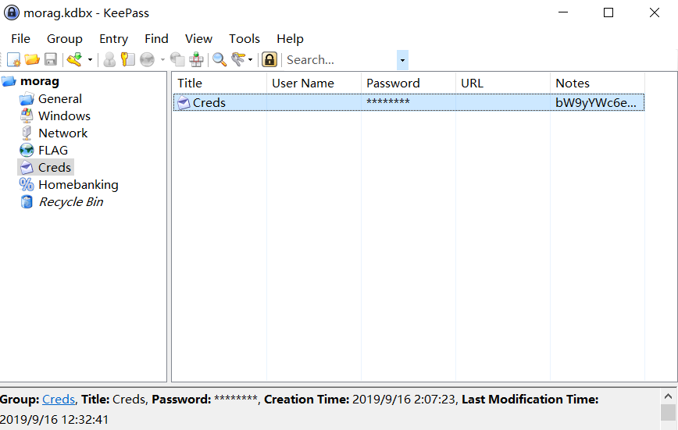Select the Creds entry title in the list
Viewport: 678px width, 430px height.
(209, 103)
